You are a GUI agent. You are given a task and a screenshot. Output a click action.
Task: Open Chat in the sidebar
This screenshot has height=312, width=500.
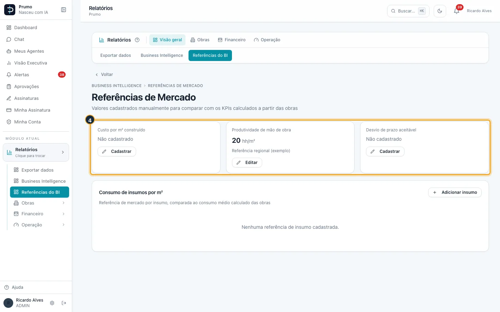point(36,40)
